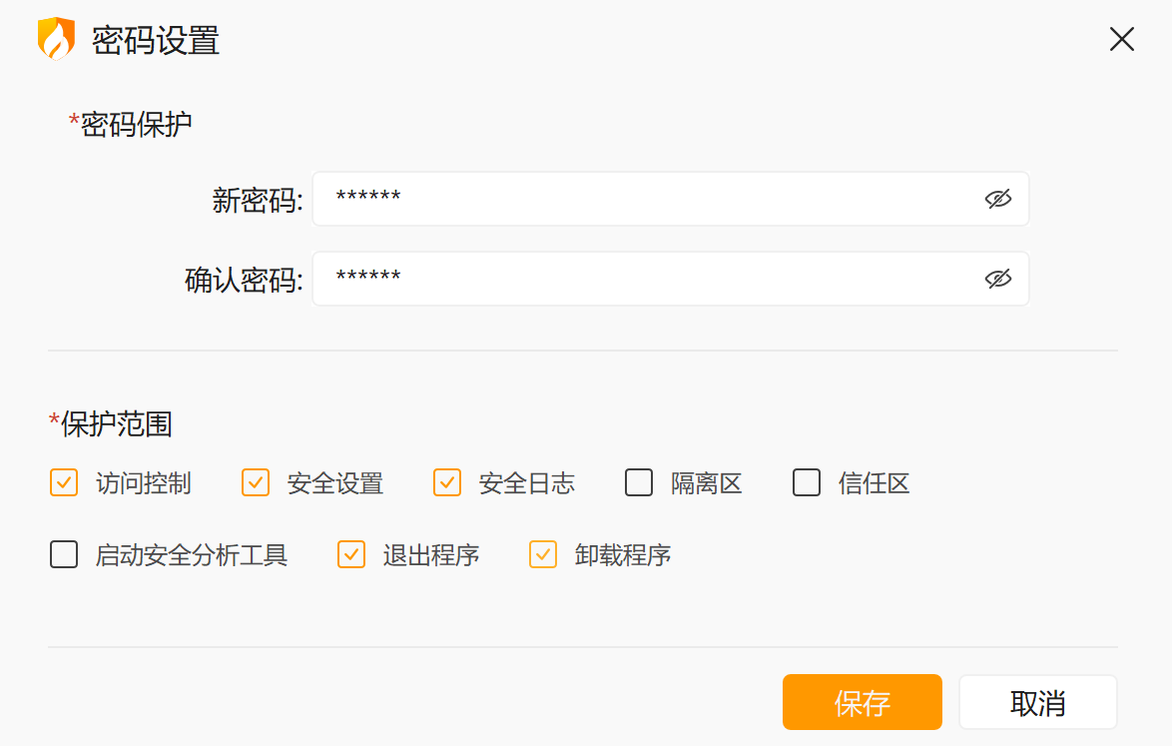Reveal the confirm password via eye icon
Viewport: 1172px width, 746px height.
click(x=997, y=279)
